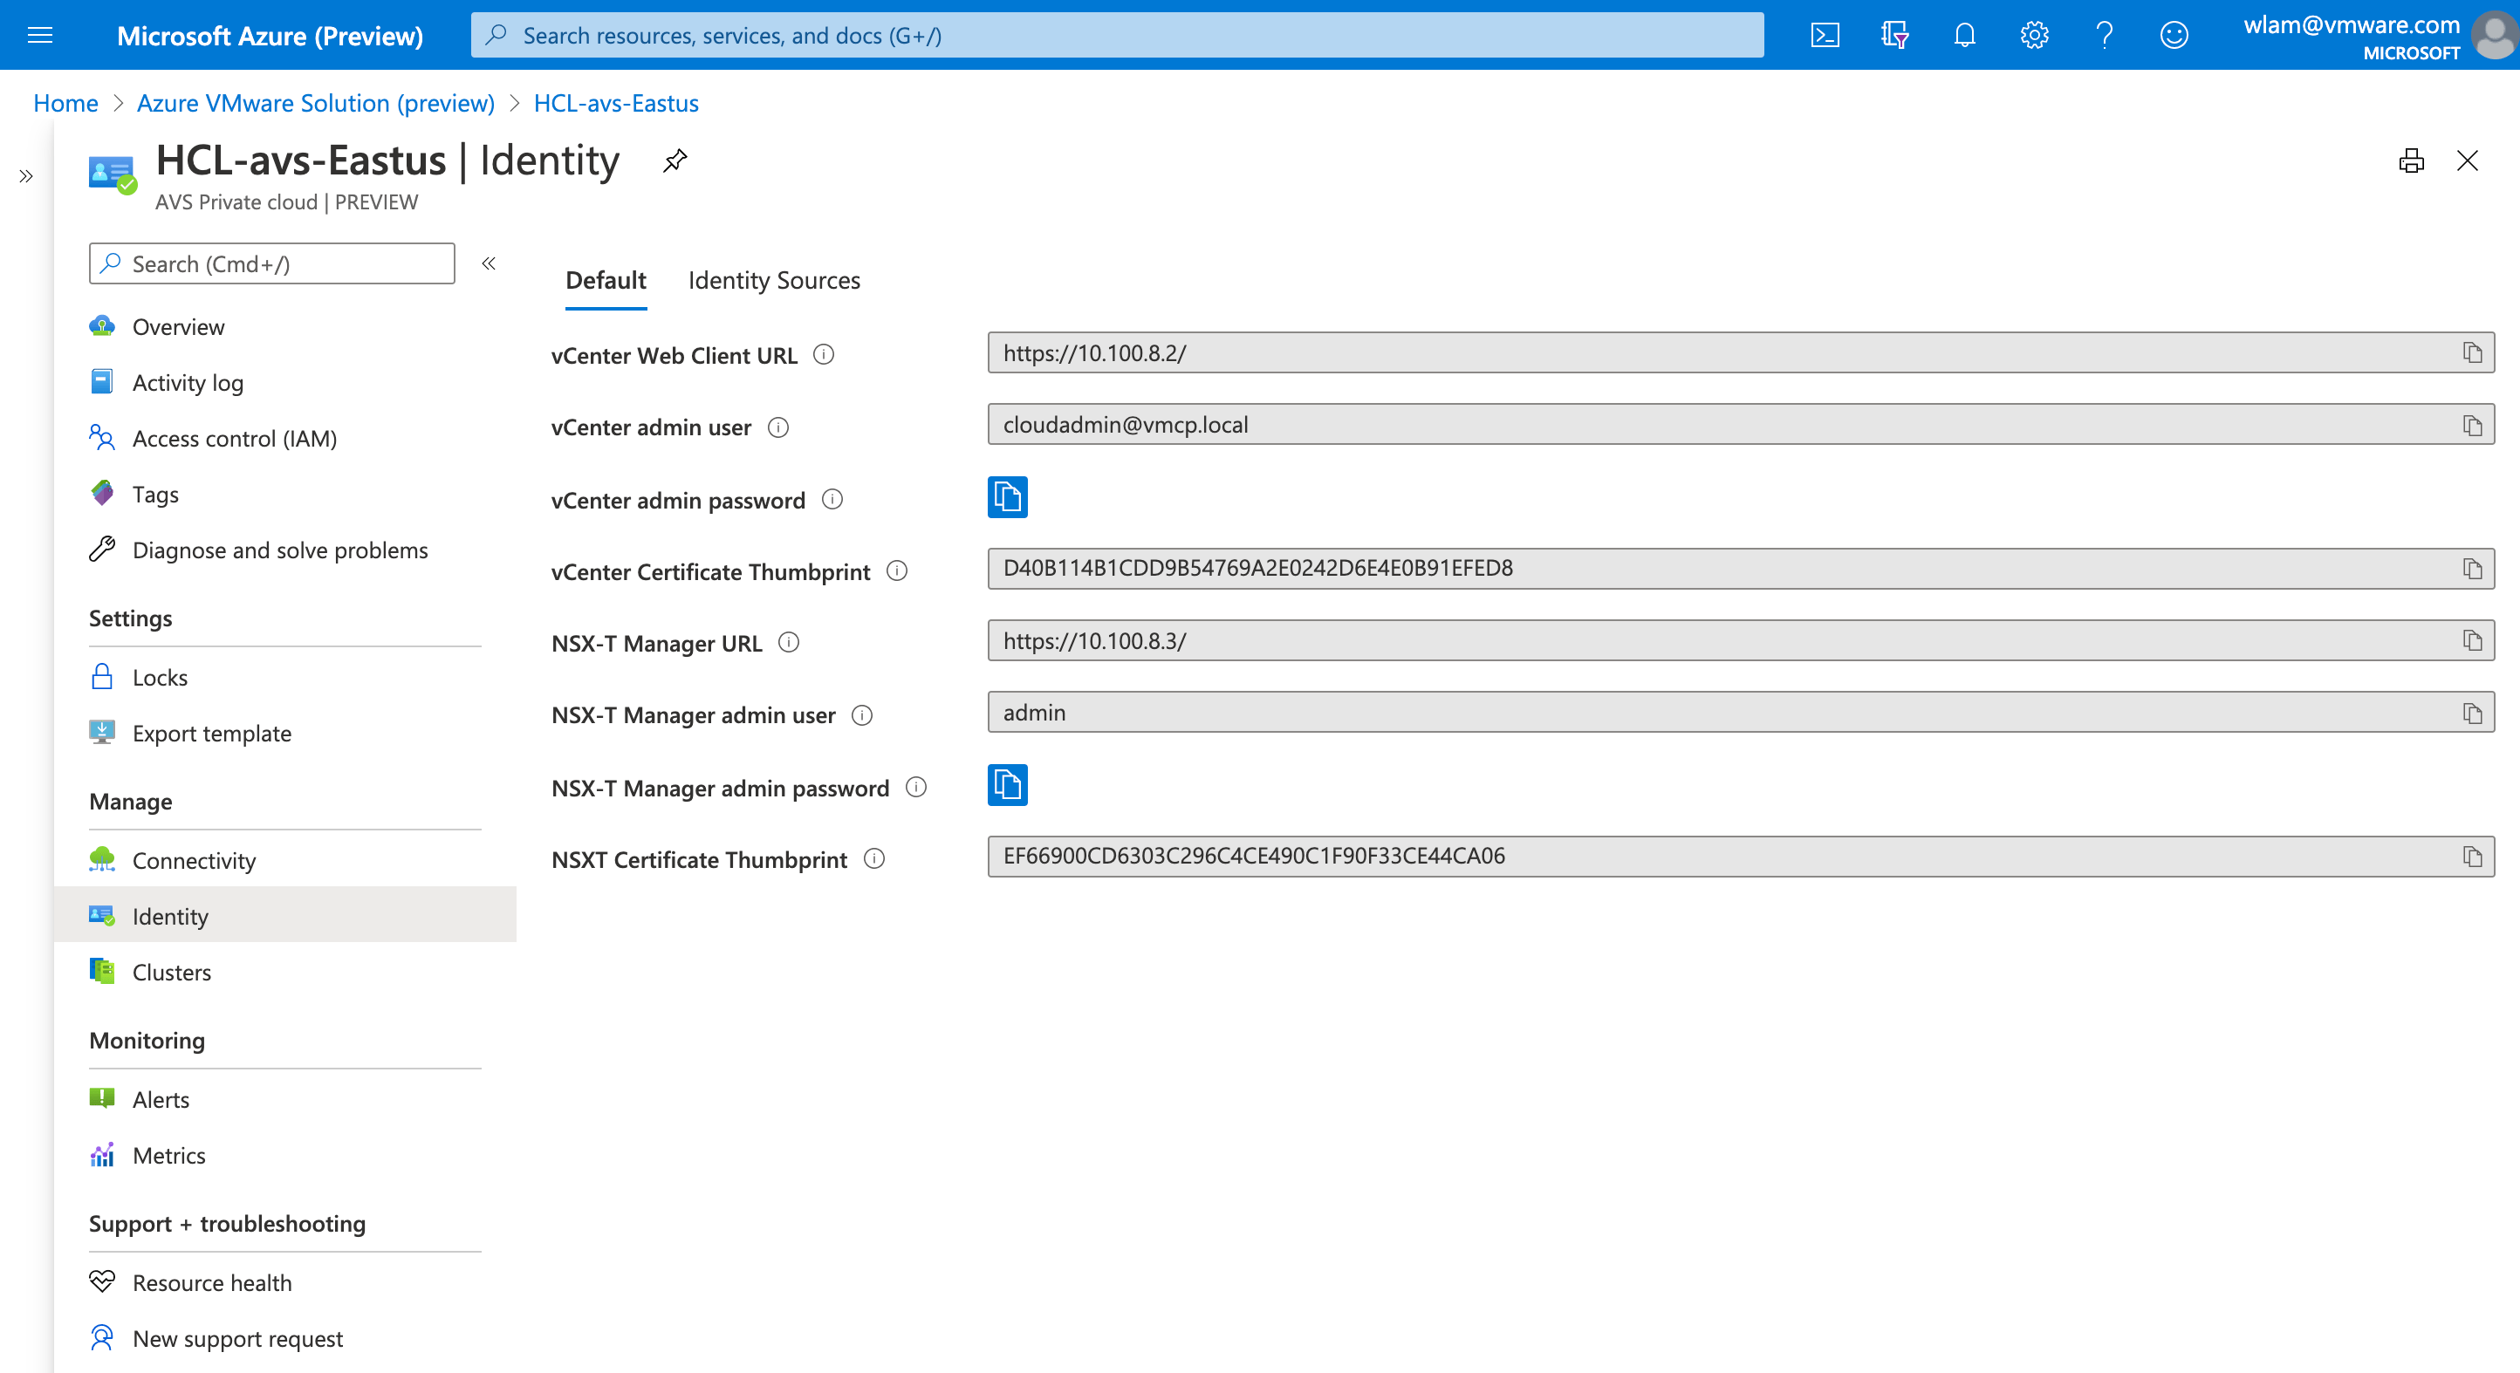Send feedback via smiley icon
The image size is (2520, 1373).
pos(2174,34)
